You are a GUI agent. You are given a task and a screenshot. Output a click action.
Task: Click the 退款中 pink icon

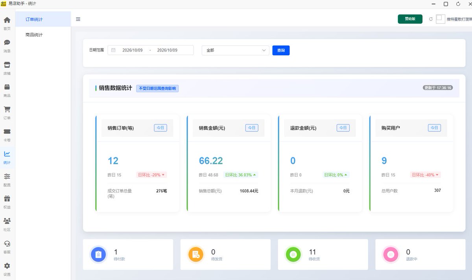click(x=391, y=254)
